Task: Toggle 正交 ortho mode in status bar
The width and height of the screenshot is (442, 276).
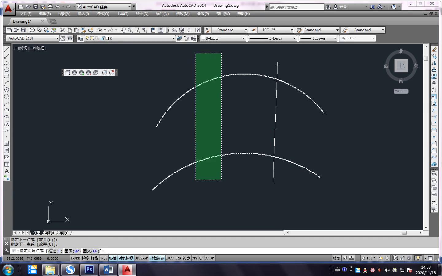Action: (x=104, y=258)
